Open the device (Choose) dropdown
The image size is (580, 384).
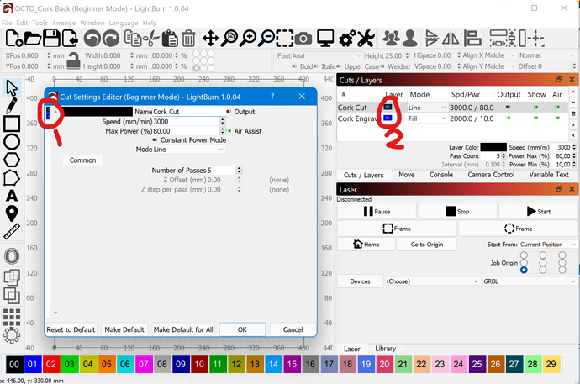pos(432,281)
